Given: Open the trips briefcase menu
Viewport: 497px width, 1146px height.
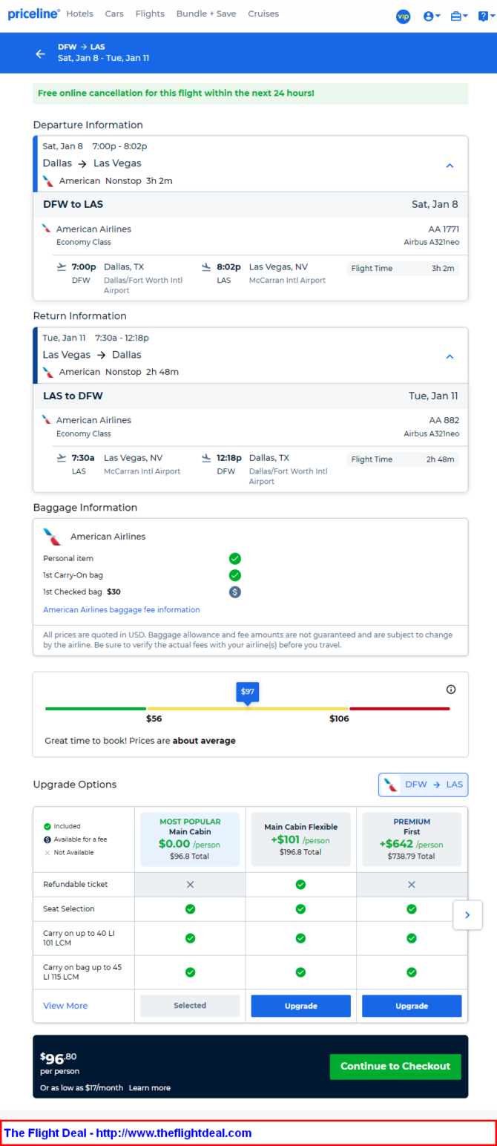Looking at the screenshot, I should pos(459,16).
